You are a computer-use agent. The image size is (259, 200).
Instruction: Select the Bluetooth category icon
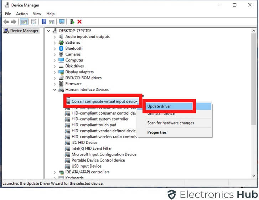61,48
